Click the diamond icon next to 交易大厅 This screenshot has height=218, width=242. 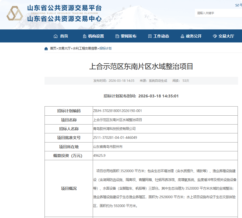215,36
